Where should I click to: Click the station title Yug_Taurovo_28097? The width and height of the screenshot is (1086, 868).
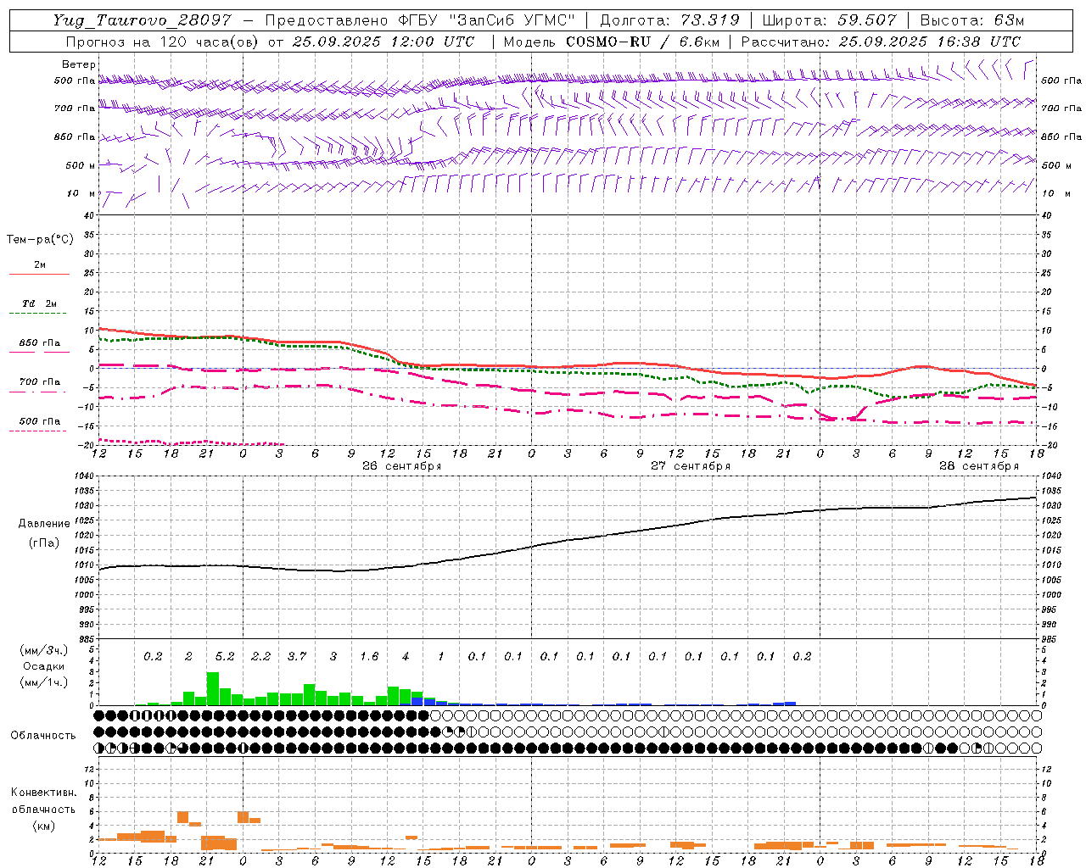[142, 20]
